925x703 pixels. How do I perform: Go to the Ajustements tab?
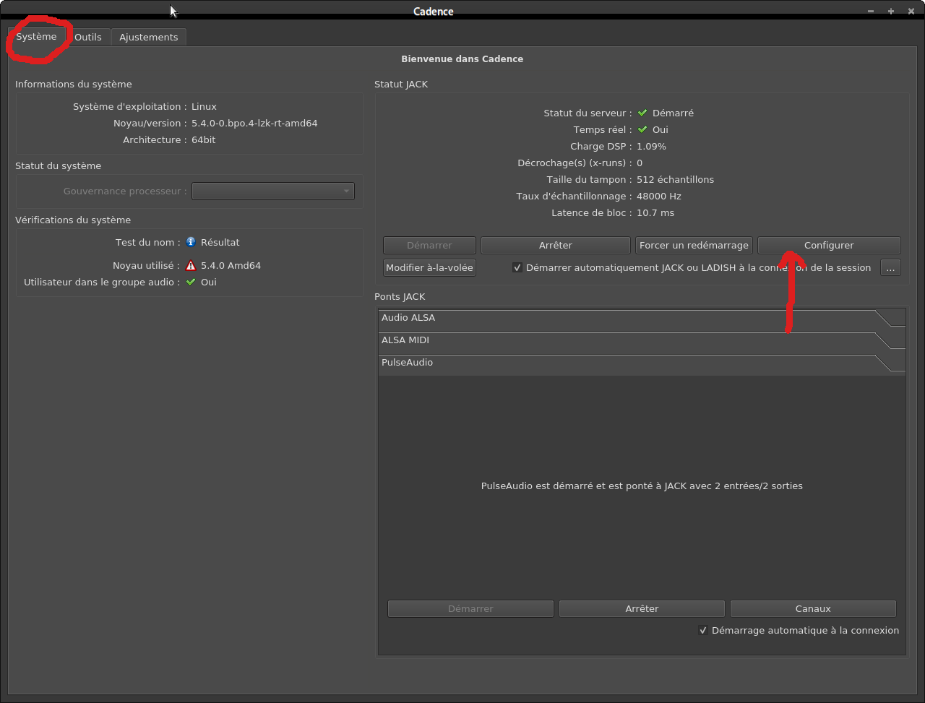(149, 37)
